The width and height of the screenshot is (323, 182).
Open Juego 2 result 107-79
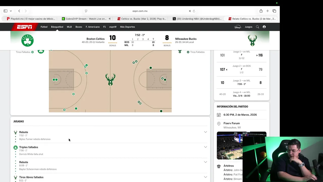[241, 69]
